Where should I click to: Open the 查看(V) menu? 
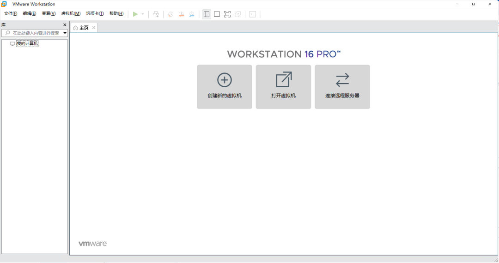point(49,13)
